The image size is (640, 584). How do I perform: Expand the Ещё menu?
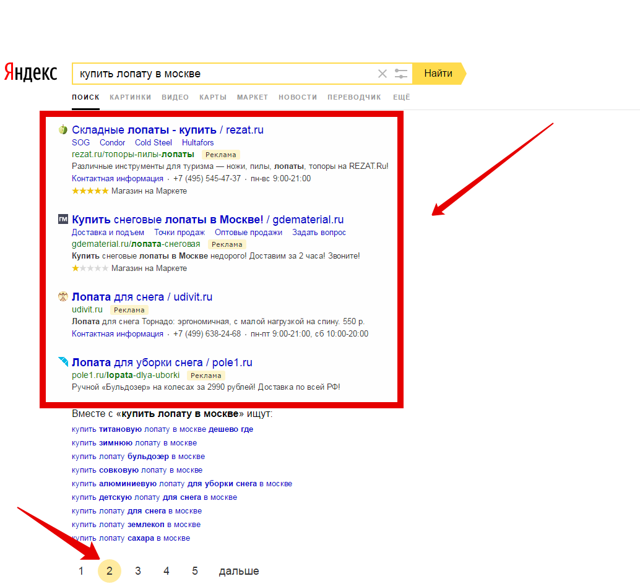point(401,97)
